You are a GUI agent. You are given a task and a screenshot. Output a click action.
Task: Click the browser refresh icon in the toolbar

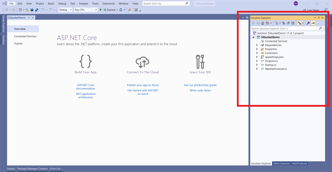click(x=121, y=10)
